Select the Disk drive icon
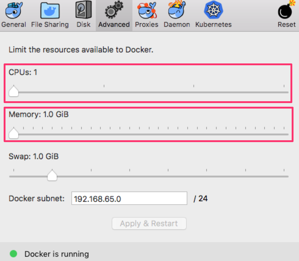The width and height of the screenshot is (299, 261). (83, 10)
